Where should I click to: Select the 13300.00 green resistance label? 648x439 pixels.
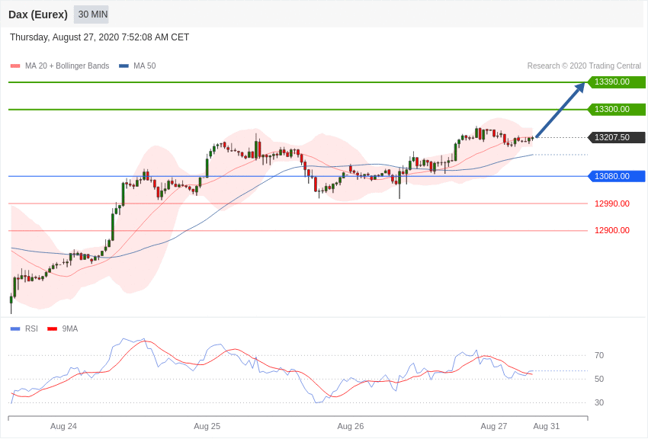click(x=615, y=110)
